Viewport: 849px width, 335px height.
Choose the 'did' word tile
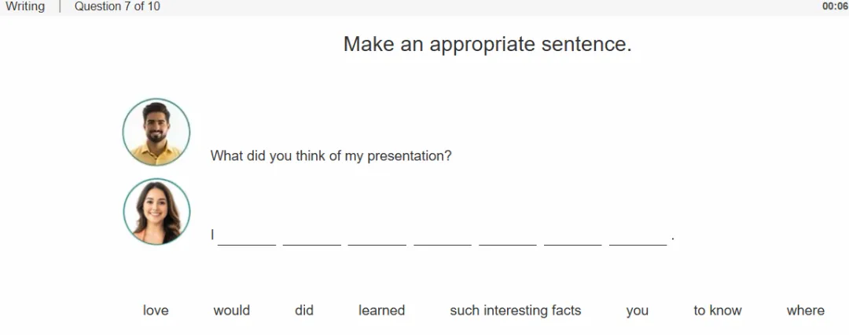[x=304, y=311]
